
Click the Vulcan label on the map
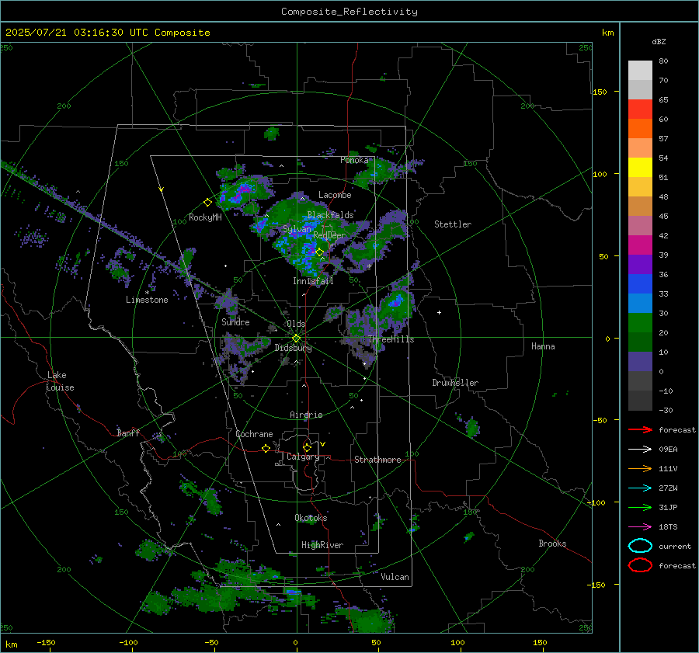395,577
